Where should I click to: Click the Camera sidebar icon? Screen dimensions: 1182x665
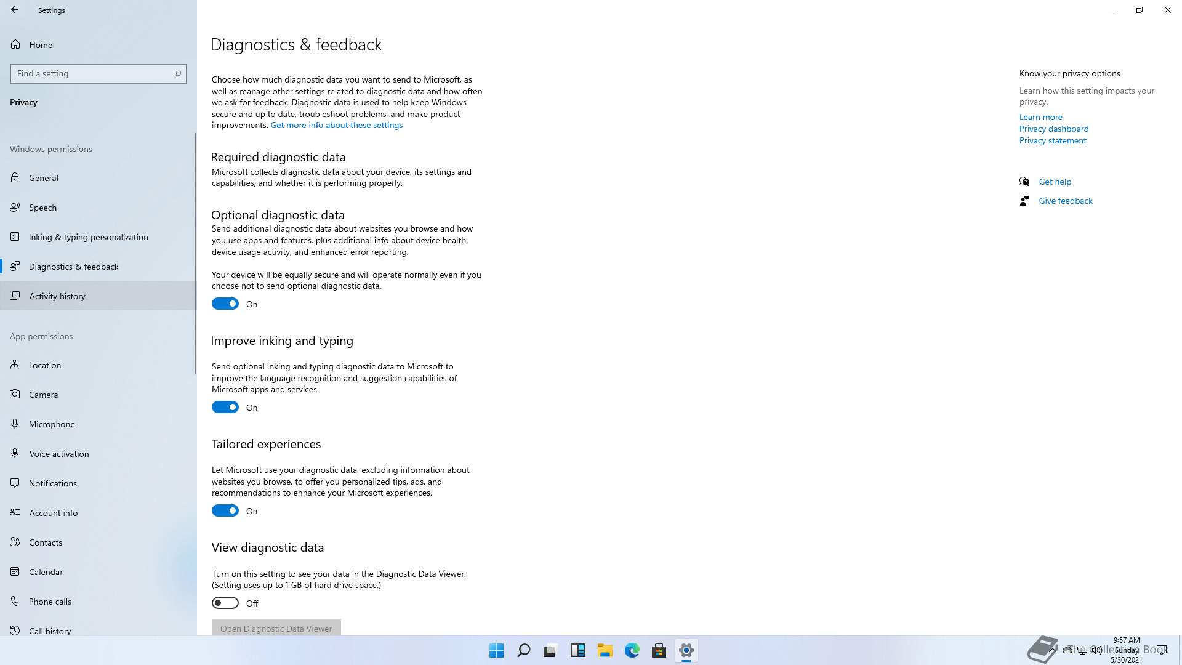[15, 395]
